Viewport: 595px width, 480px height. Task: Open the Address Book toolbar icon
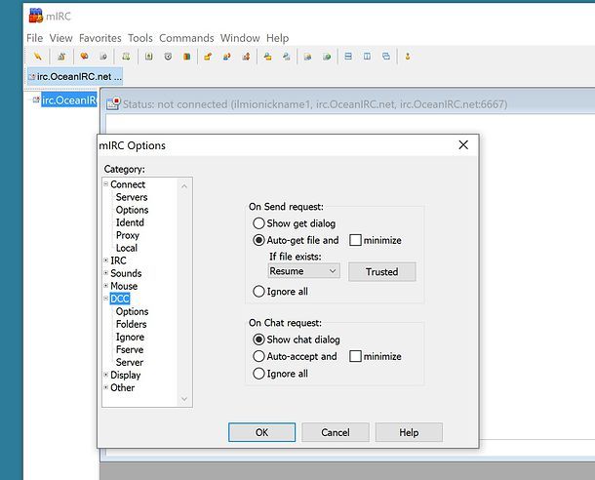(x=148, y=57)
